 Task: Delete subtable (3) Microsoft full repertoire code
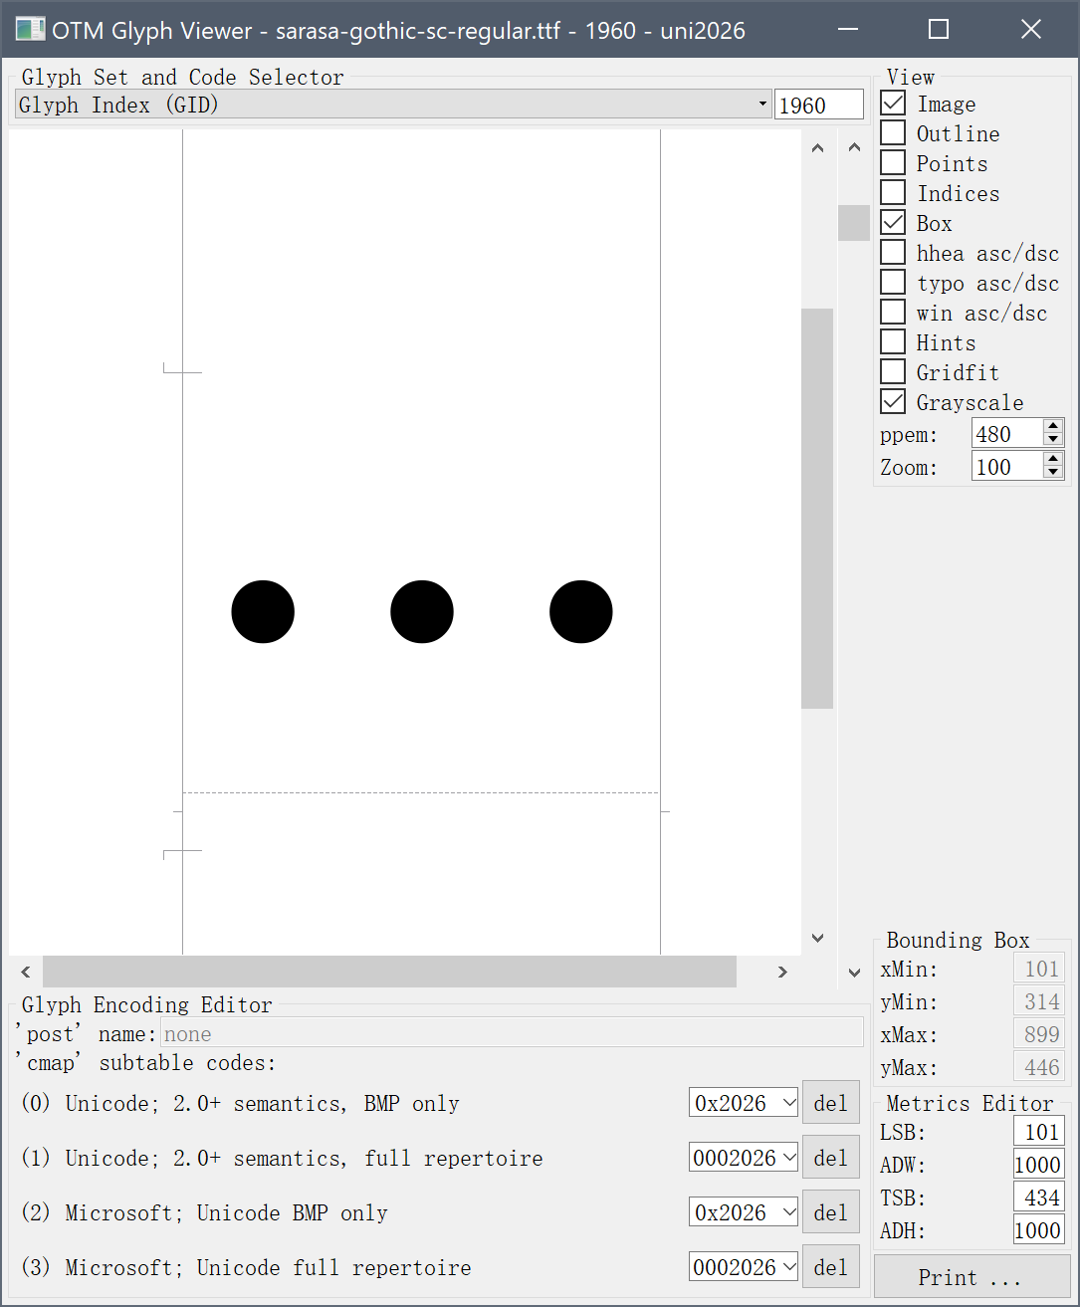(831, 1267)
